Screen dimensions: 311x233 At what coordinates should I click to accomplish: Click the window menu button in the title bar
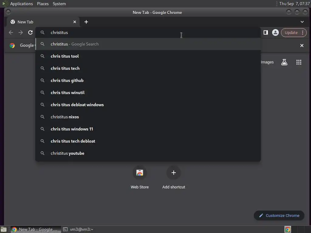(8, 12)
